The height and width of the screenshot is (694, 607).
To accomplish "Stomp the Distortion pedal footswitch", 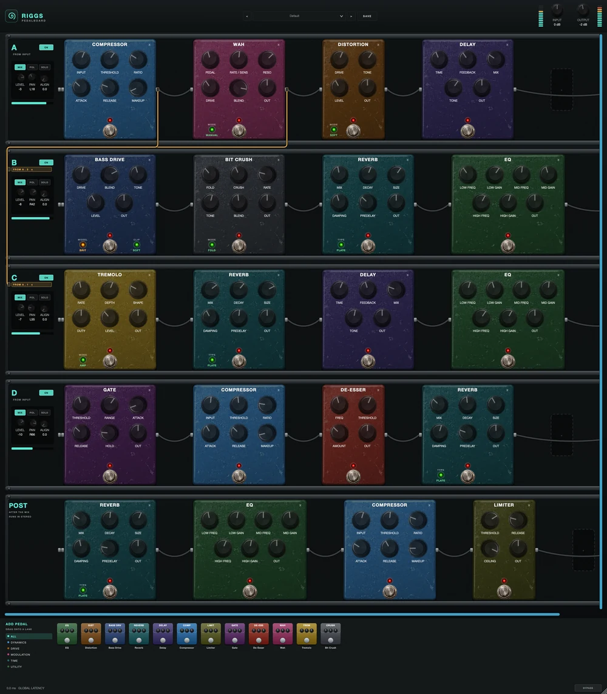I will (353, 131).
